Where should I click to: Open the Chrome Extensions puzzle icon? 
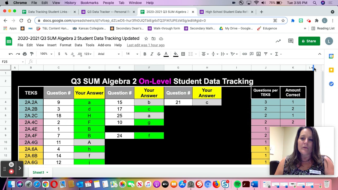click(x=317, y=21)
